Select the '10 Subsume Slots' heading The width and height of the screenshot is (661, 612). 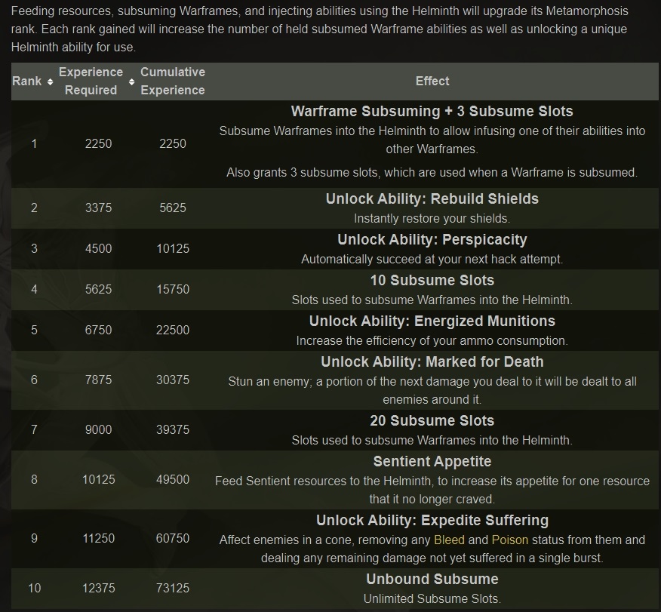(432, 280)
